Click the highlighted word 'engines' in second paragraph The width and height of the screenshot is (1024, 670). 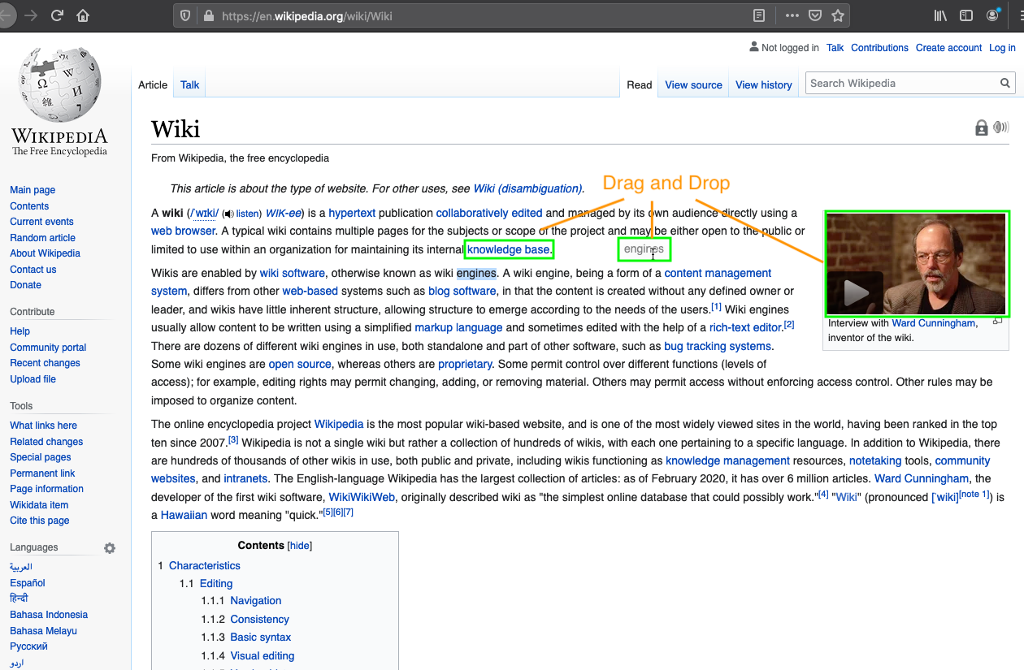point(476,273)
